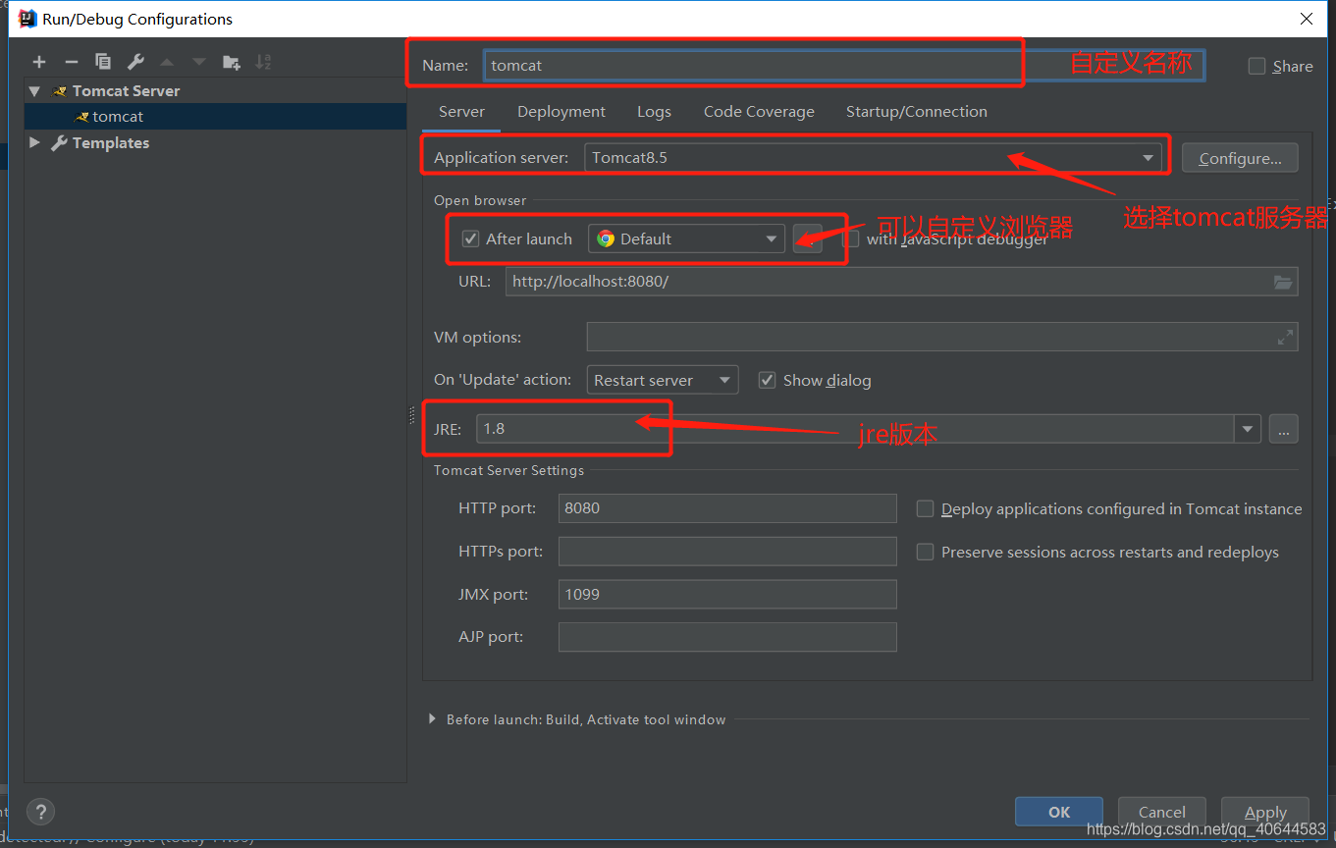Click the HTTP port field
This screenshot has width=1336, height=848.
click(x=727, y=508)
